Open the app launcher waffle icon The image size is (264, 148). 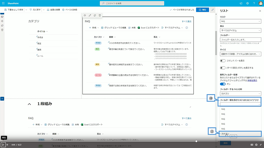(x=3, y=3)
